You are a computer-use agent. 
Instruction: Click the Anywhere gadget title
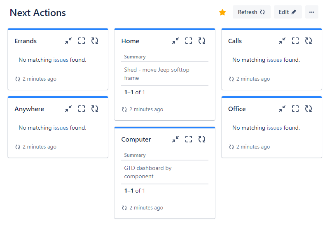pos(29,109)
